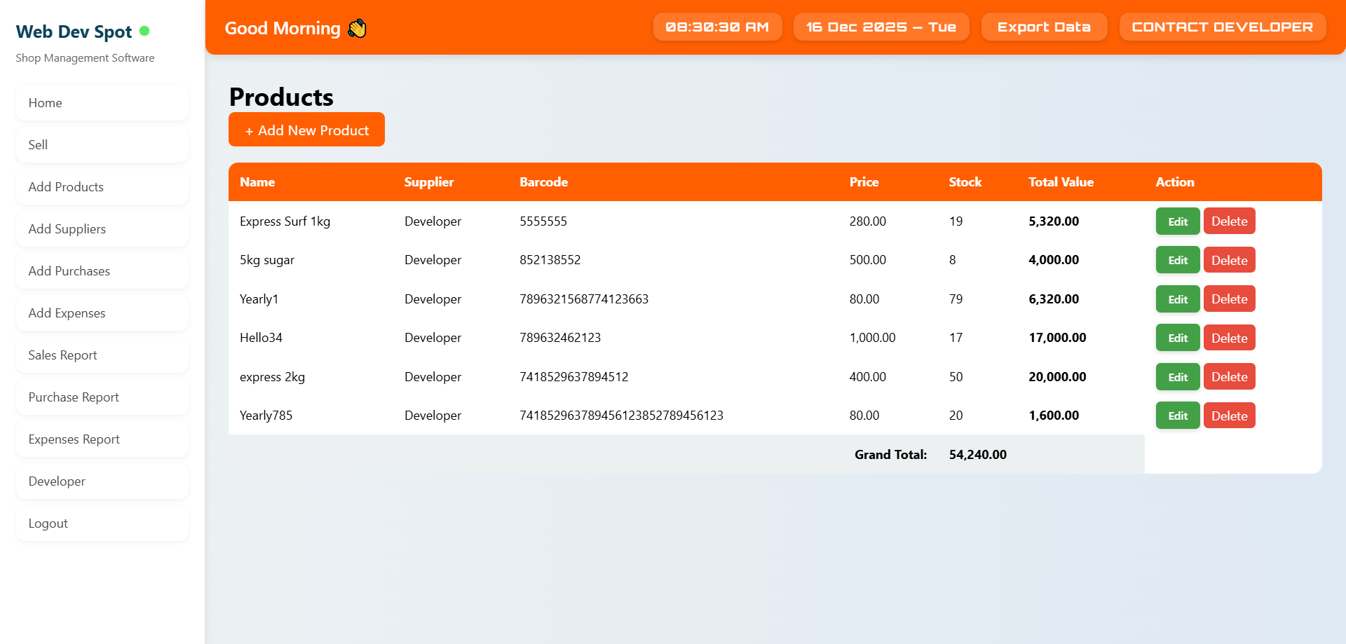Delete the 5kg sugar product
The image size is (1346, 644).
tap(1229, 261)
